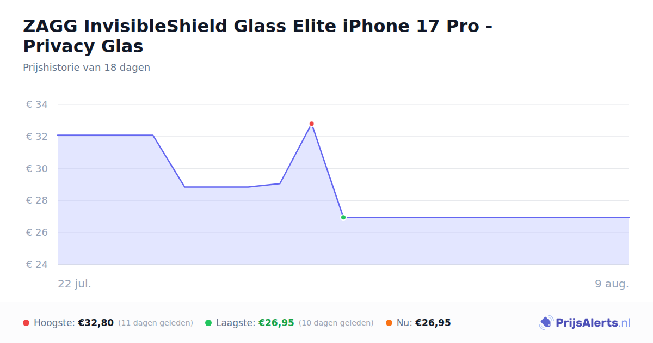
Task: Click the 11 dagen geleden note
Action: click(x=156, y=323)
